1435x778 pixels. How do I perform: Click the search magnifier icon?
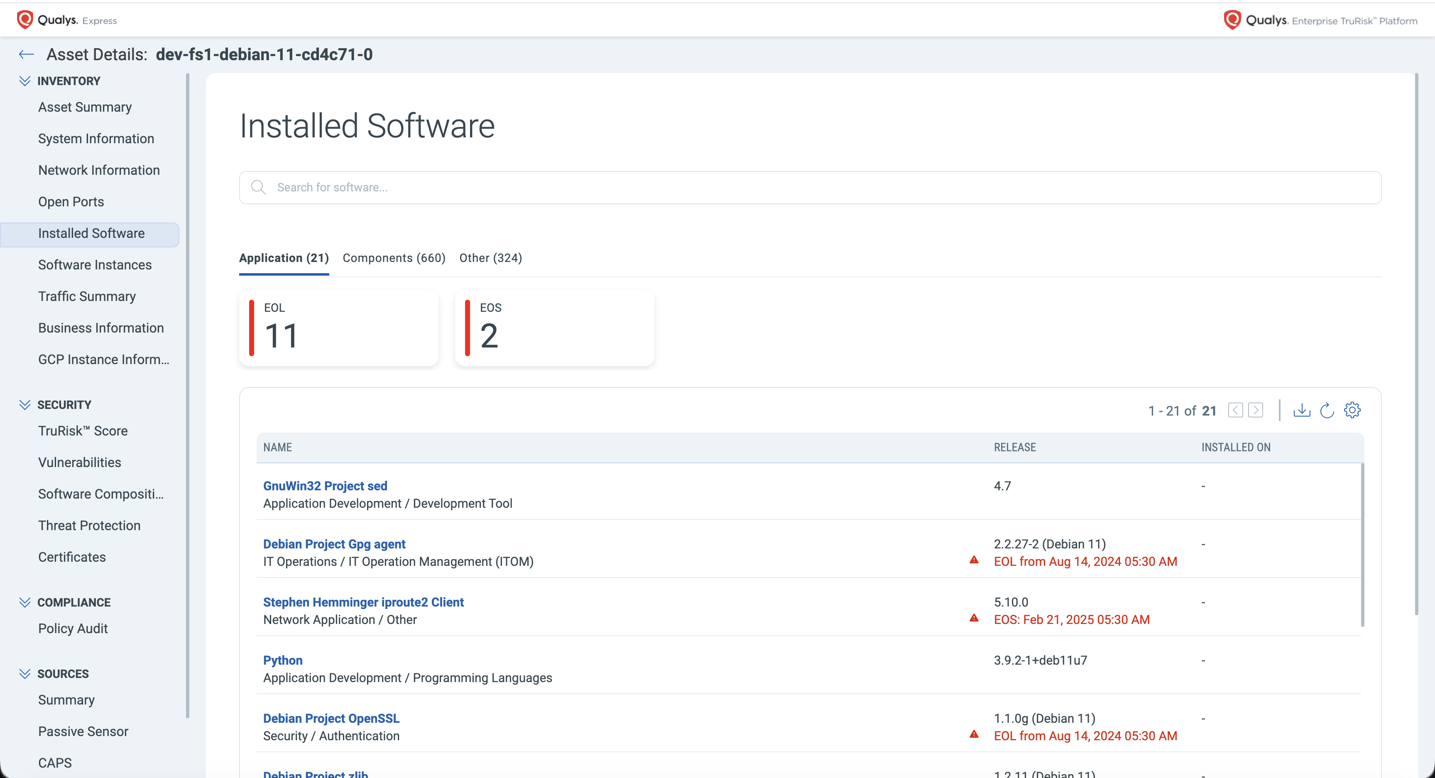[x=258, y=187]
